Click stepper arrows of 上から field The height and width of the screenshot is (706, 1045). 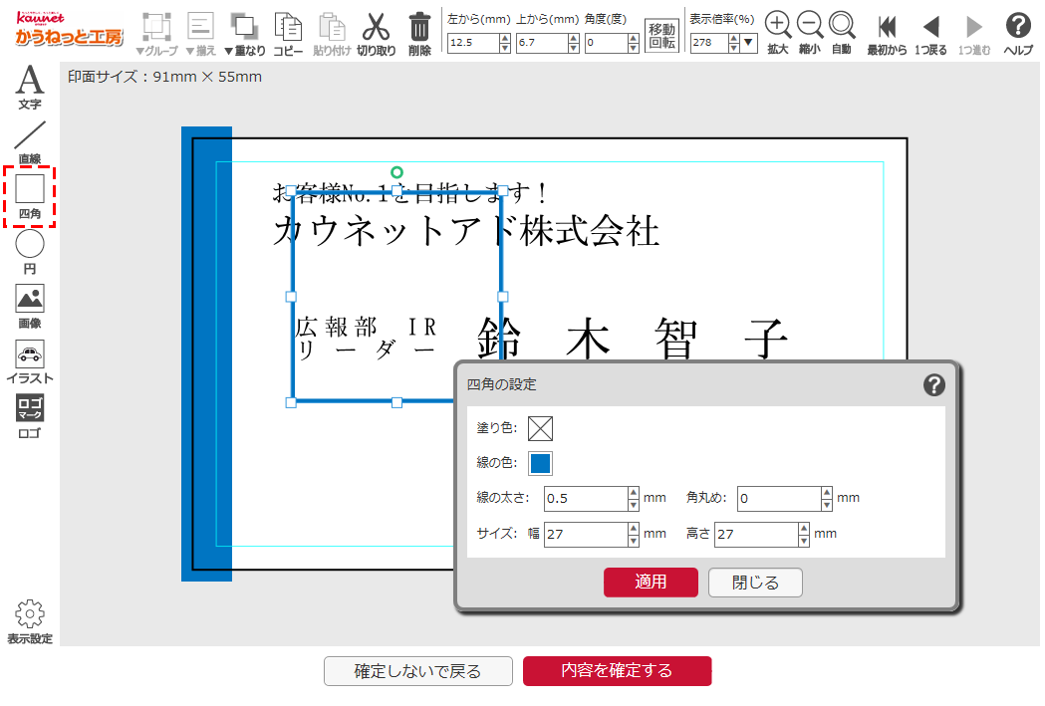(574, 43)
